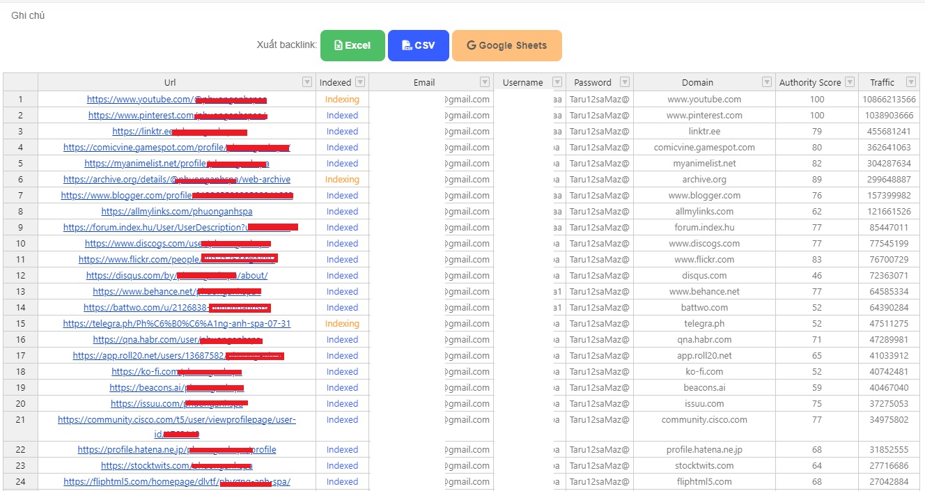Select traffic value 1038903666

(x=889, y=116)
